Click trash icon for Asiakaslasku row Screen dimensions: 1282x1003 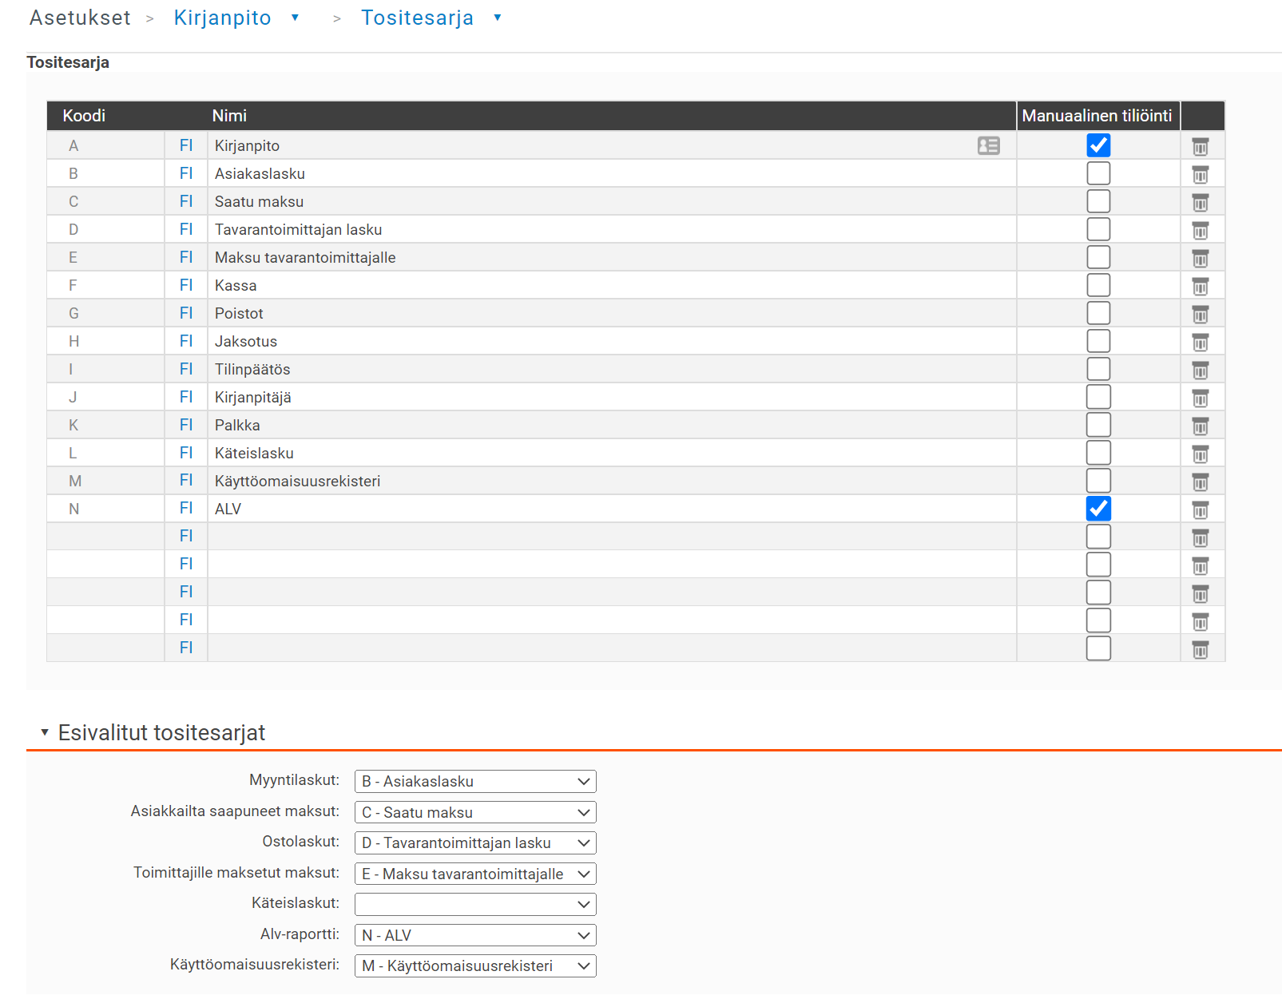pyautogui.click(x=1200, y=174)
